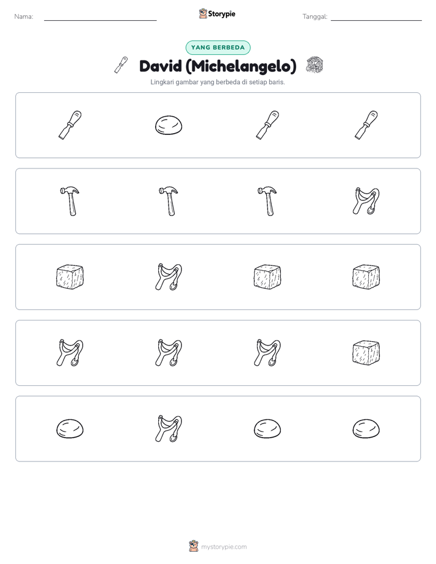Click the first marble block in row three
Viewport: 436px width, 564px height.
click(70, 277)
